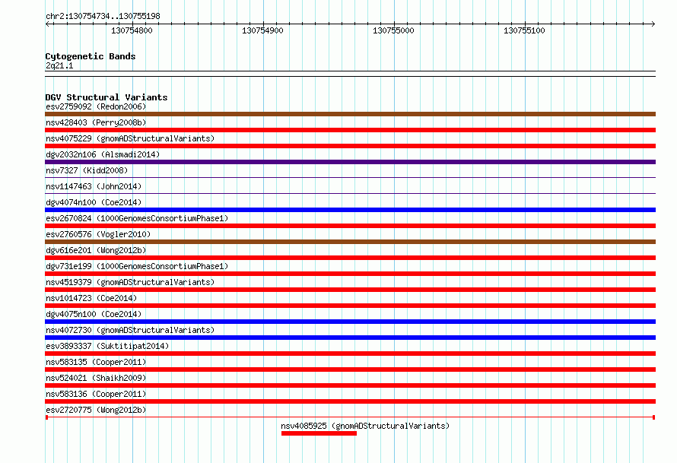The width and height of the screenshot is (677, 463).
Task: Click the left arrow end of the ruler
Action: [x=48, y=24]
